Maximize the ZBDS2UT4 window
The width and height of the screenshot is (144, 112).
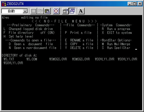point(134,4)
